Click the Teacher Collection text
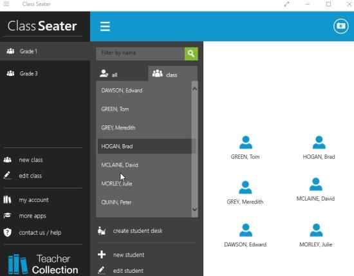This screenshot has width=354, height=276. 55,264
